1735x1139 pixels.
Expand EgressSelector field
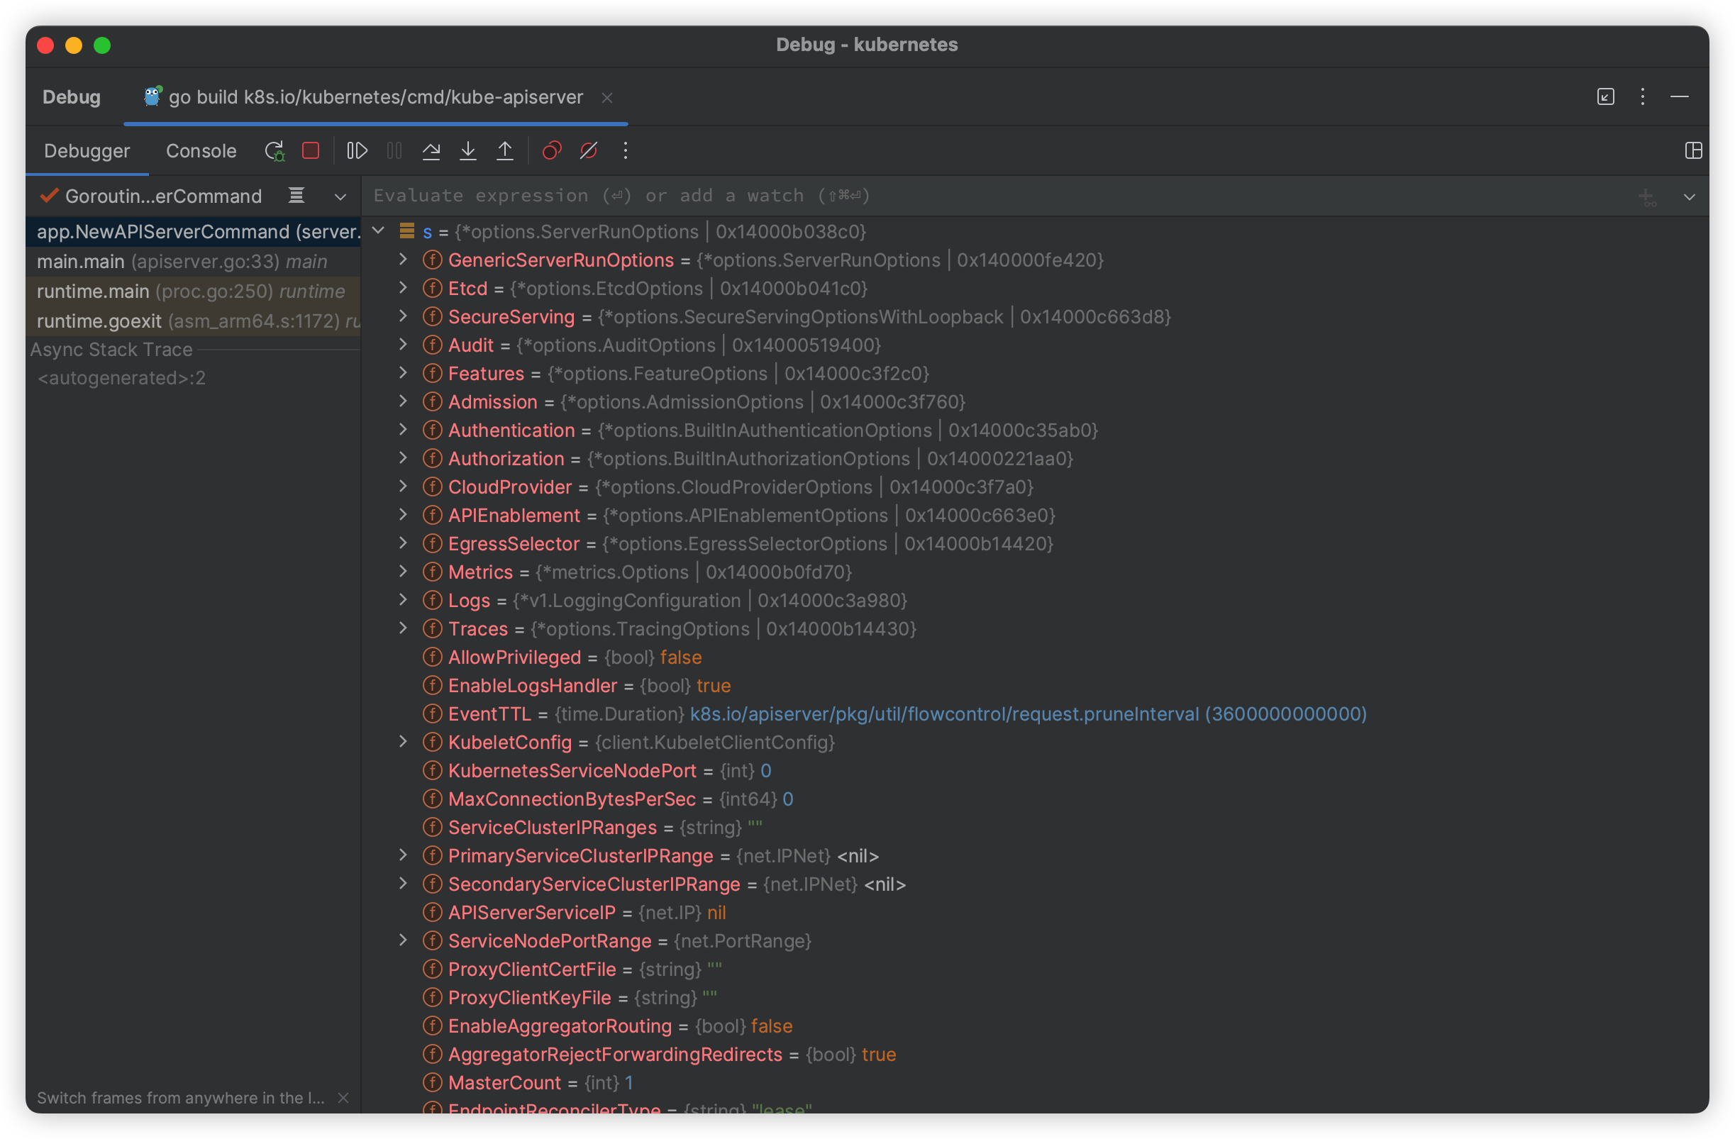coord(402,544)
